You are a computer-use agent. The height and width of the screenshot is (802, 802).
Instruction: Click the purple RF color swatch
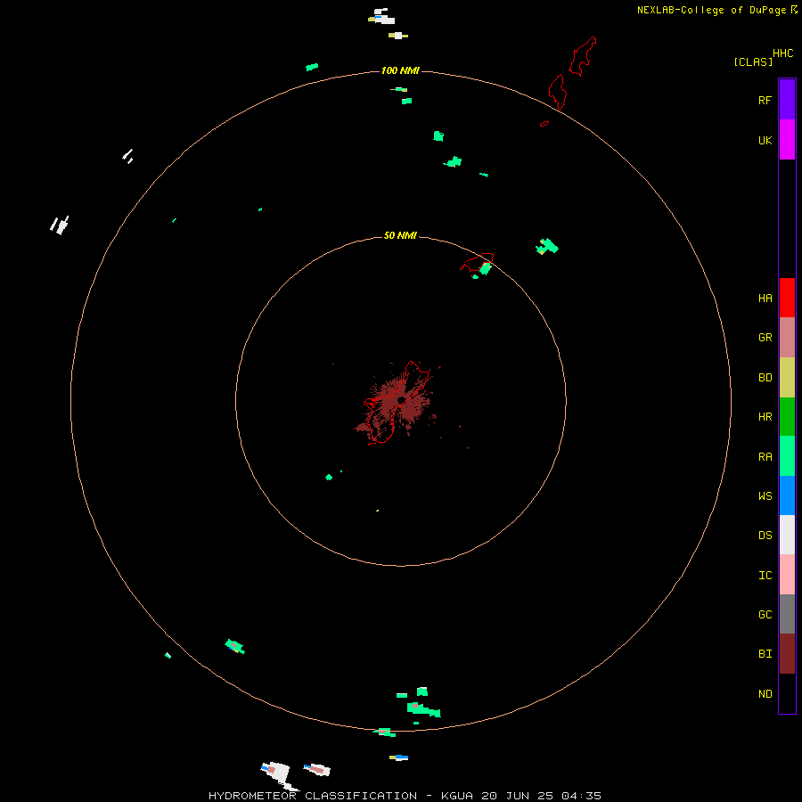click(x=787, y=100)
